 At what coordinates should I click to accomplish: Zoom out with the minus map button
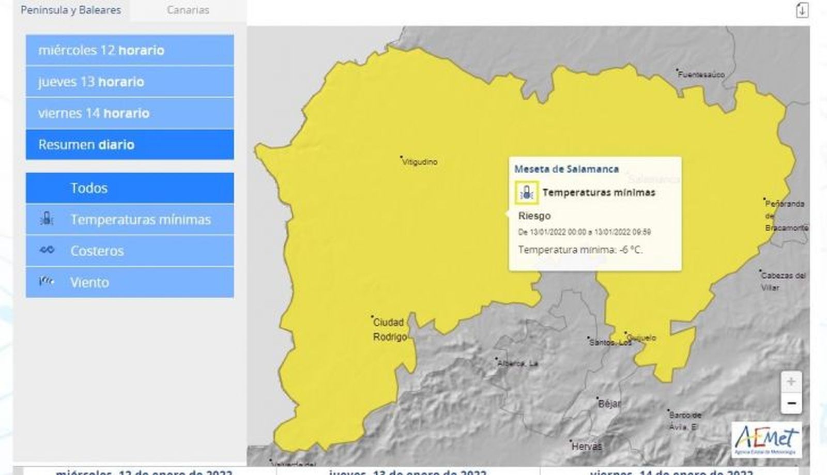pos(791,403)
